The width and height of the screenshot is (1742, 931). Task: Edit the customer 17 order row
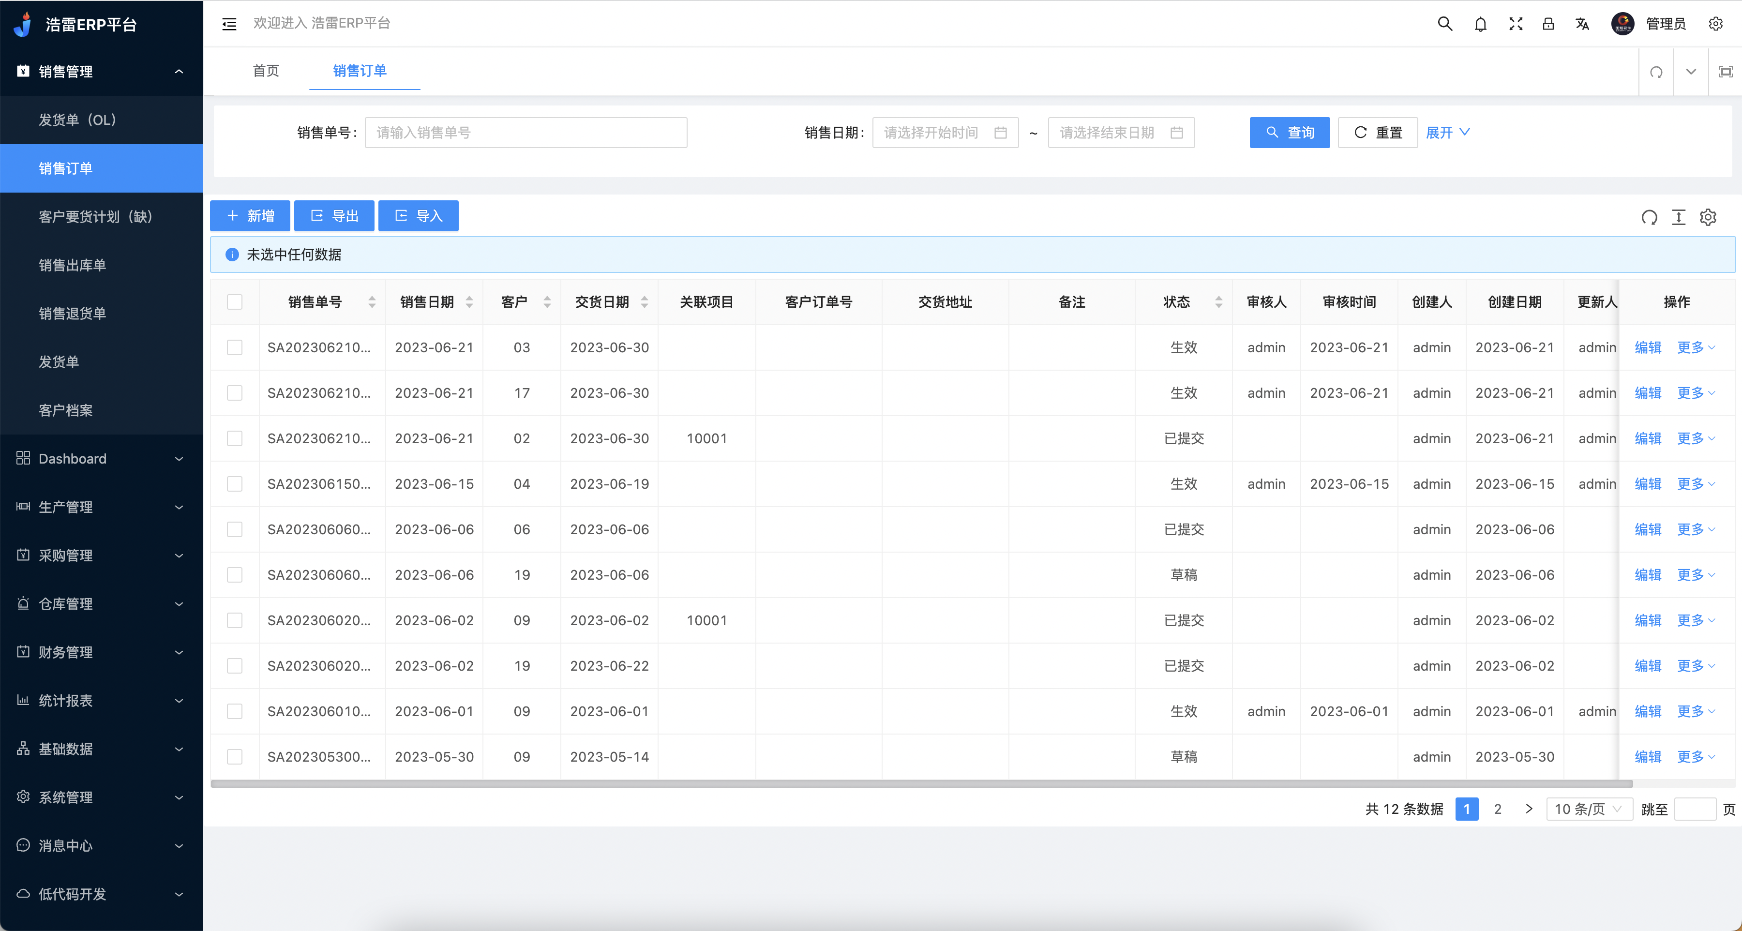click(1648, 393)
